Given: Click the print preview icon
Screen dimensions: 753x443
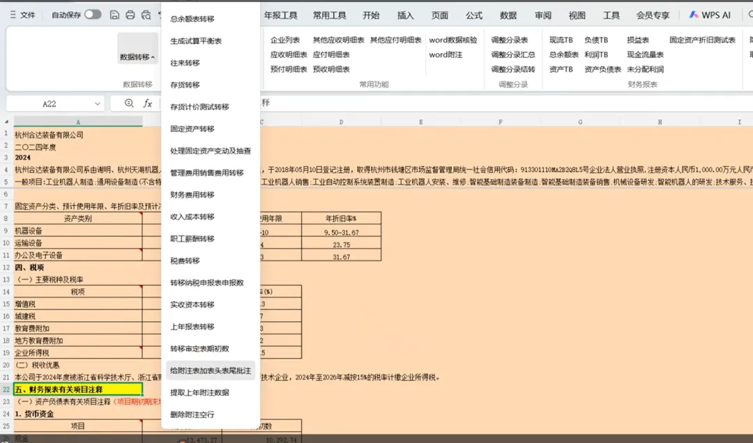Looking at the screenshot, I should 146,15.
